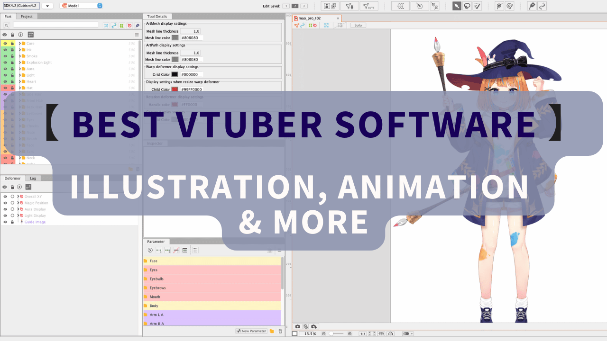Click the New Parameter button
Image resolution: width=607 pixels, height=341 pixels.
click(251, 331)
